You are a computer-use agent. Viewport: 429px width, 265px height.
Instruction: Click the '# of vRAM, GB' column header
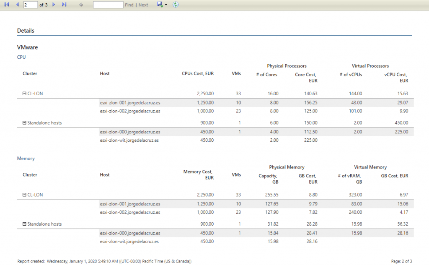[x=350, y=179]
